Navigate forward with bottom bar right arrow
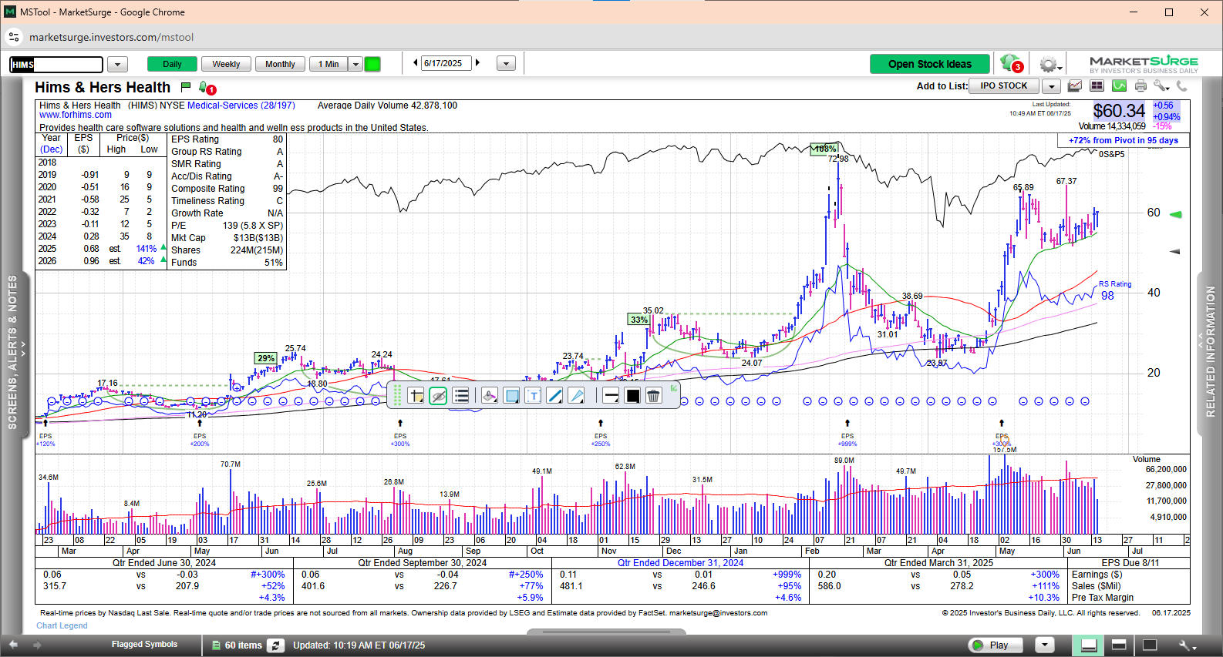Viewport: 1223px width, 657px height. click(37, 645)
